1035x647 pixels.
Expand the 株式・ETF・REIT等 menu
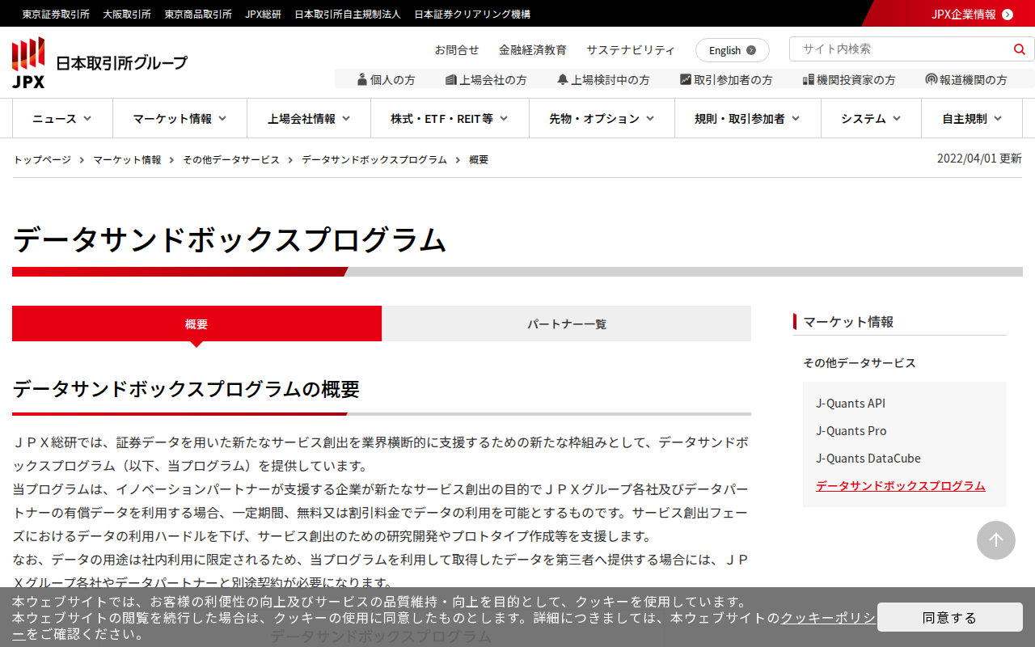pos(450,119)
